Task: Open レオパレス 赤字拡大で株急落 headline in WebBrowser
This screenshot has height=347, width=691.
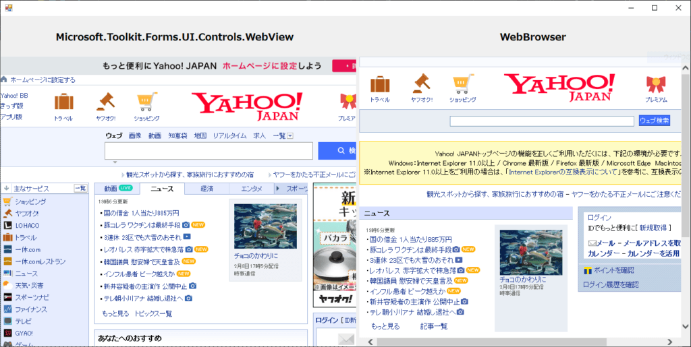Action: 412,270
